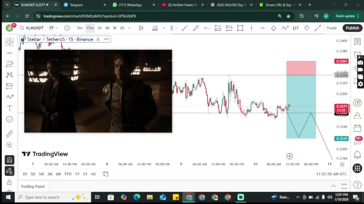Select the 5D date range

pos(33,174)
